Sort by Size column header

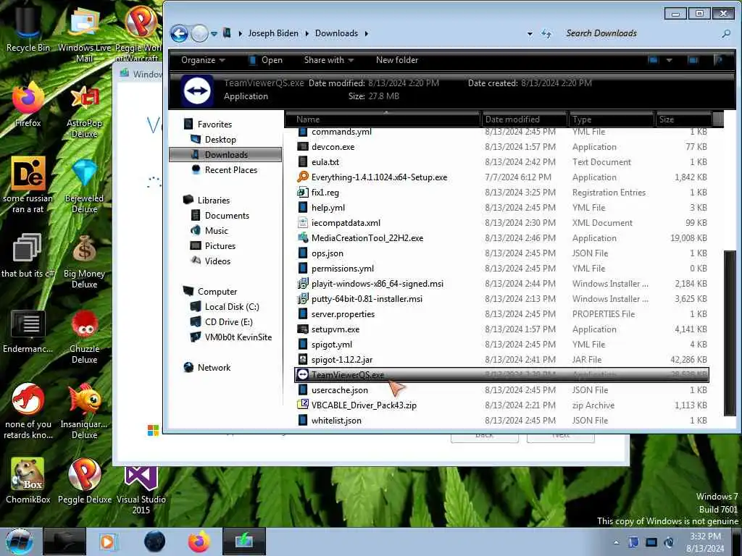(684, 119)
